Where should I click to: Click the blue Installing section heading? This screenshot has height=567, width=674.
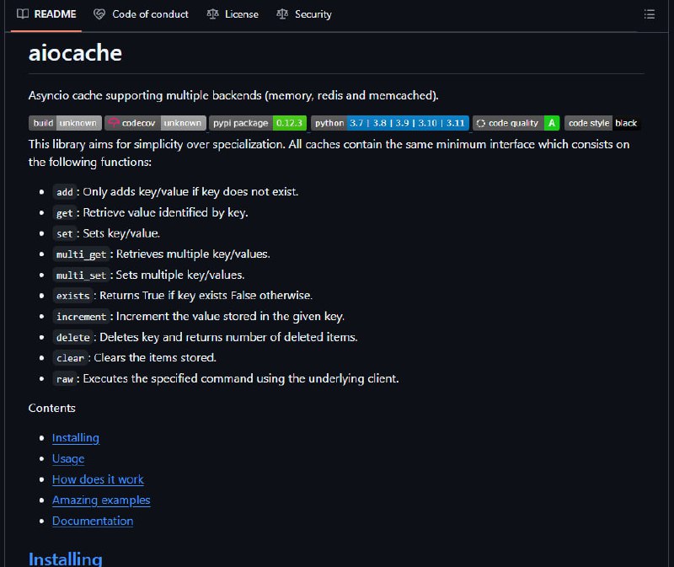point(66,559)
